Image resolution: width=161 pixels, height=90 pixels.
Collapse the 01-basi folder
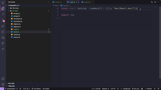9,11
